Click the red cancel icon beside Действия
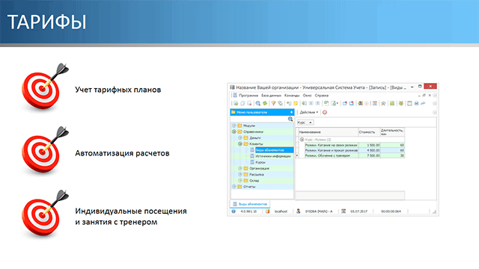Screen dimensions: 479x269 tap(325, 112)
